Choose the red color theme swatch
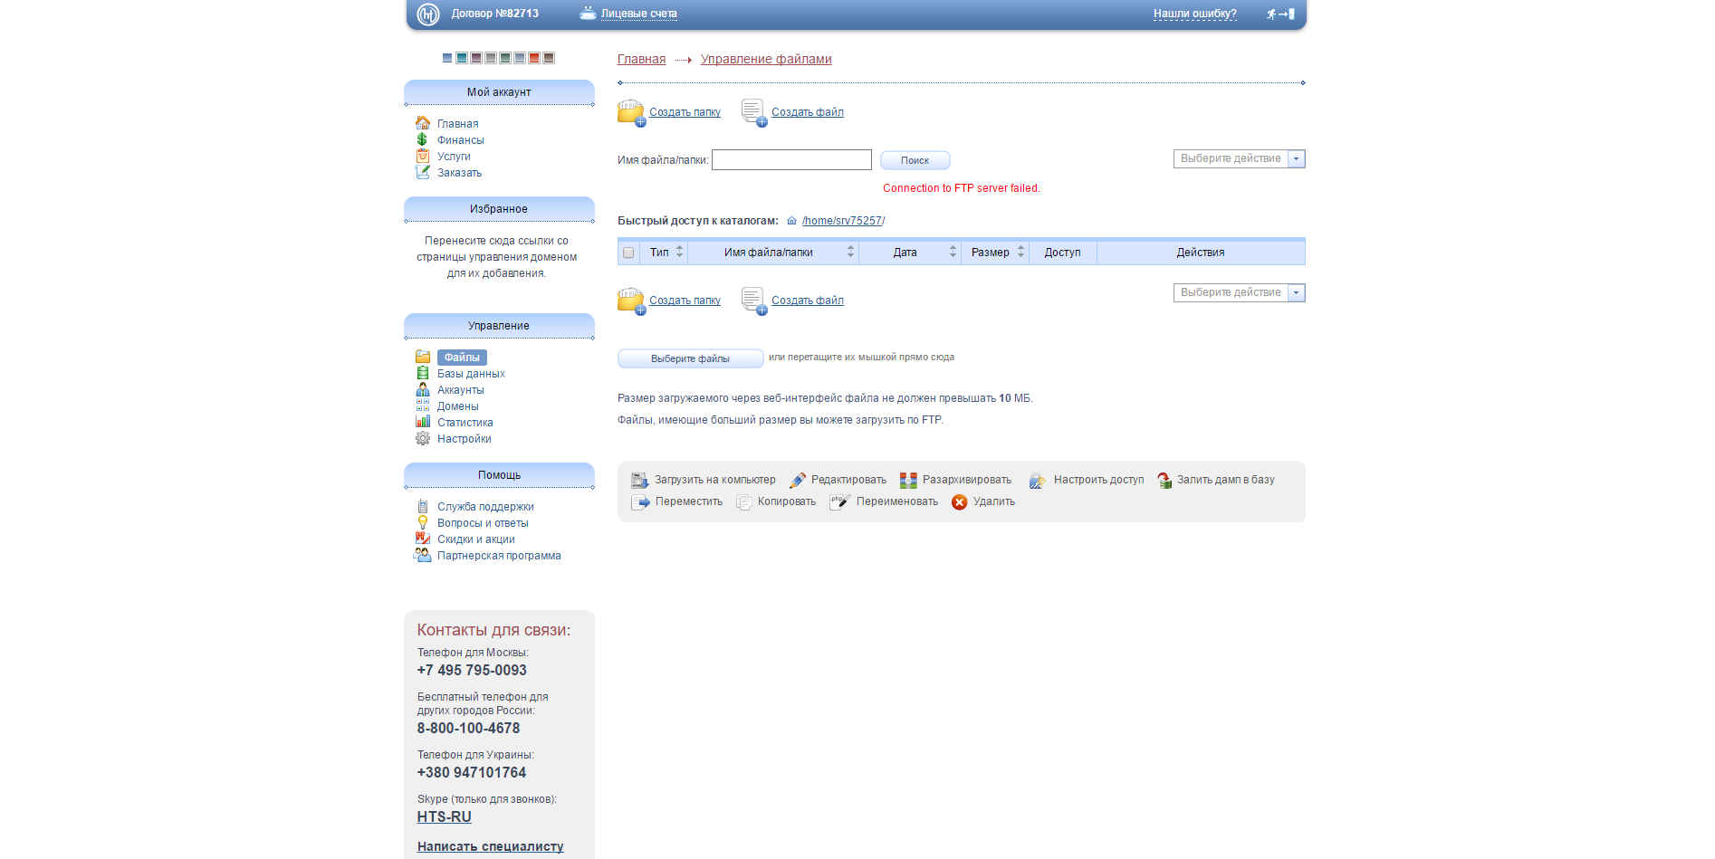The height and width of the screenshot is (859, 1715). (x=534, y=58)
